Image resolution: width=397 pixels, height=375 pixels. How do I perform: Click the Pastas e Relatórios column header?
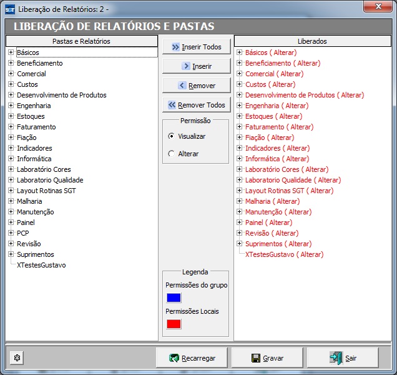pyautogui.click(x=82, y=41)
